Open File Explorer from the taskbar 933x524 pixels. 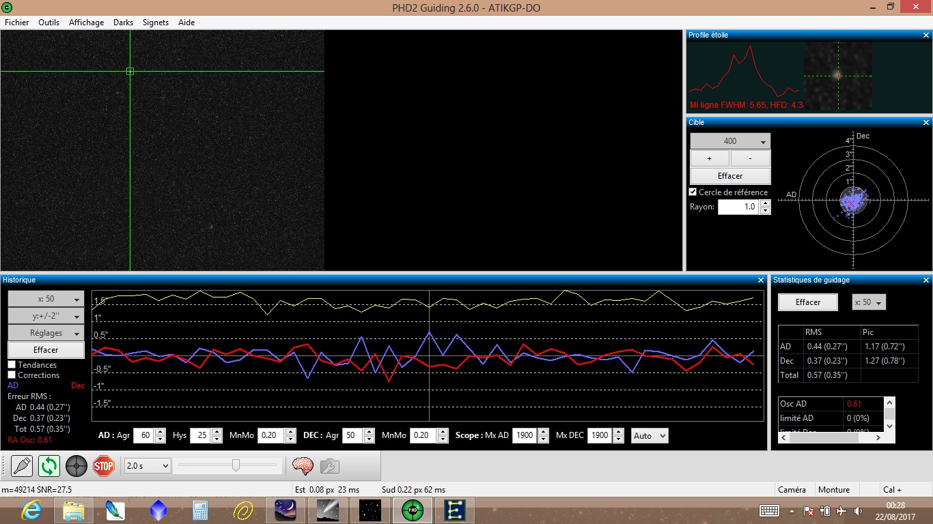click(x=73, y=510)
